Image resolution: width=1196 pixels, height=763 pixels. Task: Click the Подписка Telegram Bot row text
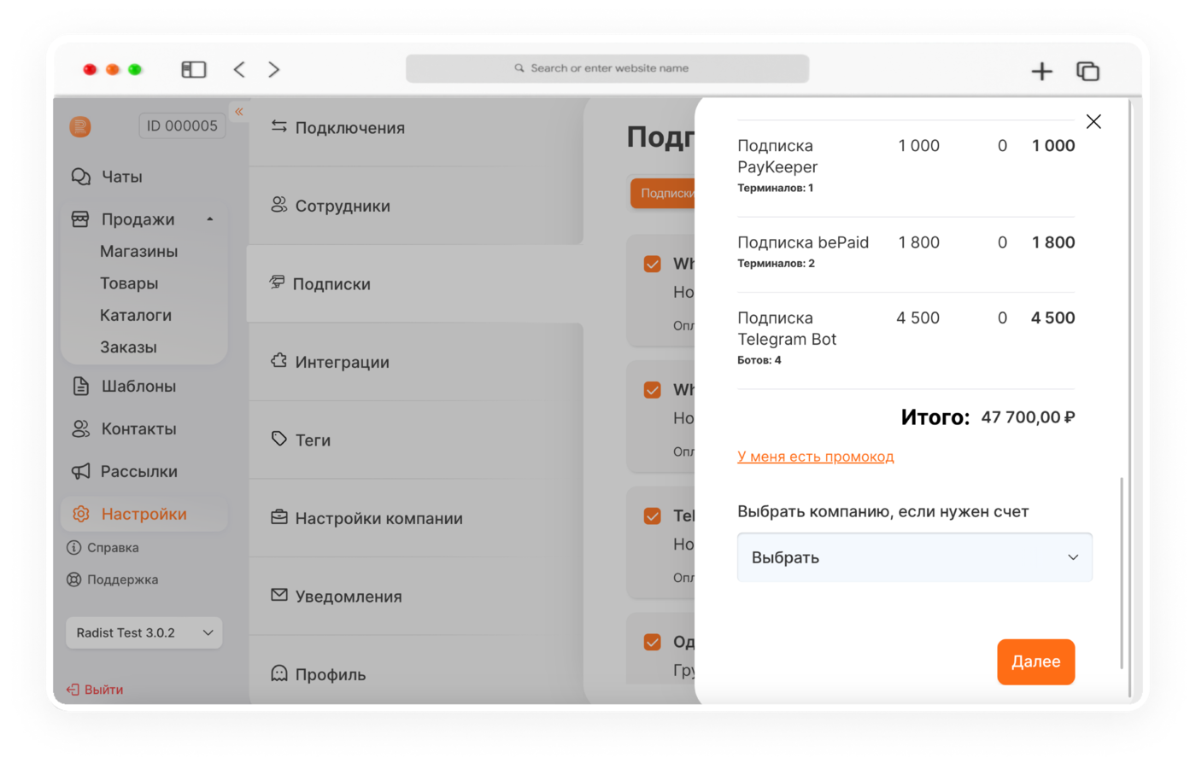(x=787, y=329)
